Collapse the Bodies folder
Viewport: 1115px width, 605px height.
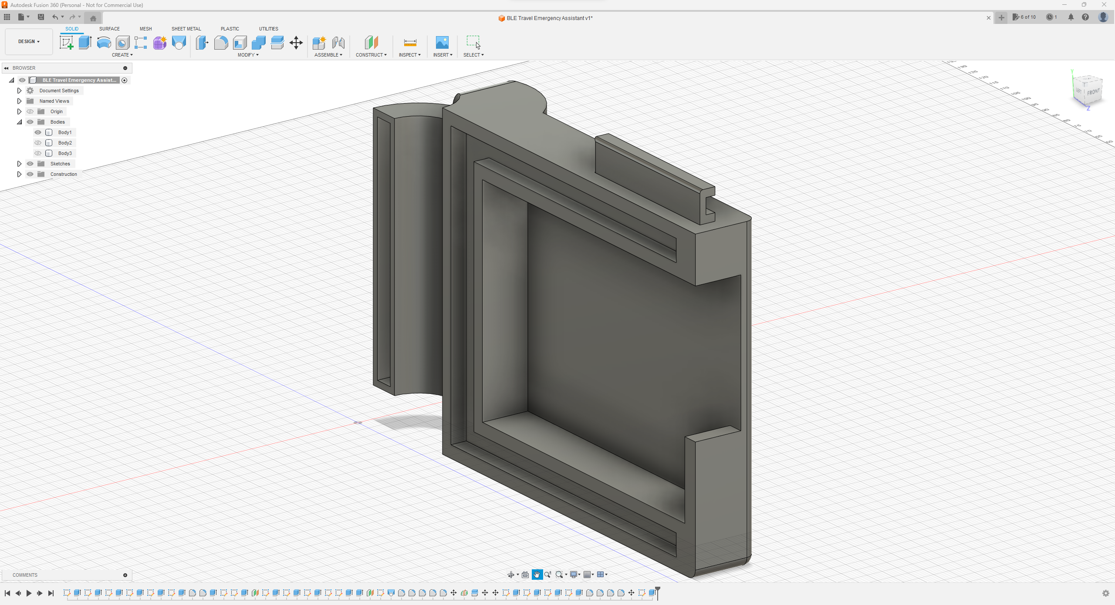tap(19, 122)
